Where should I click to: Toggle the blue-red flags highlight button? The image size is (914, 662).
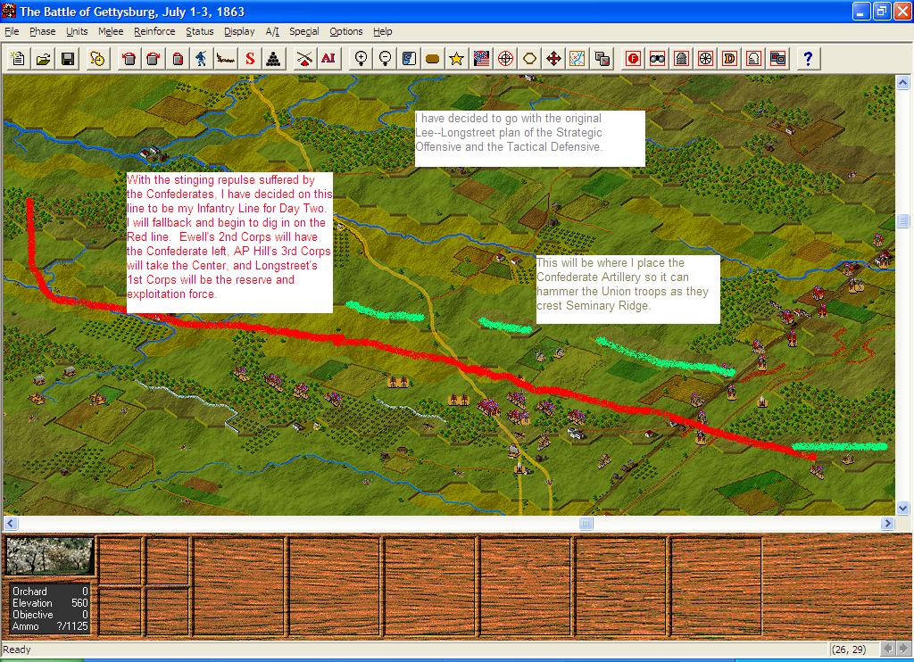[x=777, y=58]
